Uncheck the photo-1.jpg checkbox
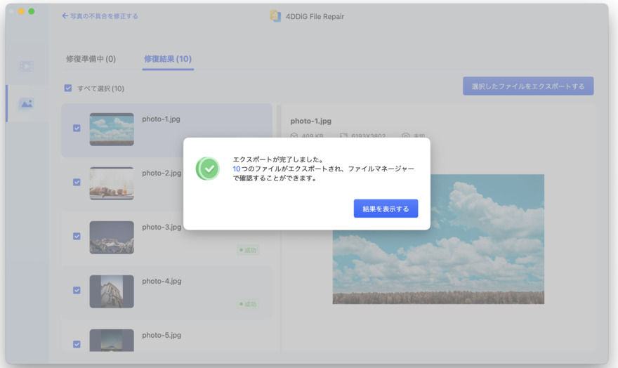Screen dimensions: 618x368 click(77, 128)
